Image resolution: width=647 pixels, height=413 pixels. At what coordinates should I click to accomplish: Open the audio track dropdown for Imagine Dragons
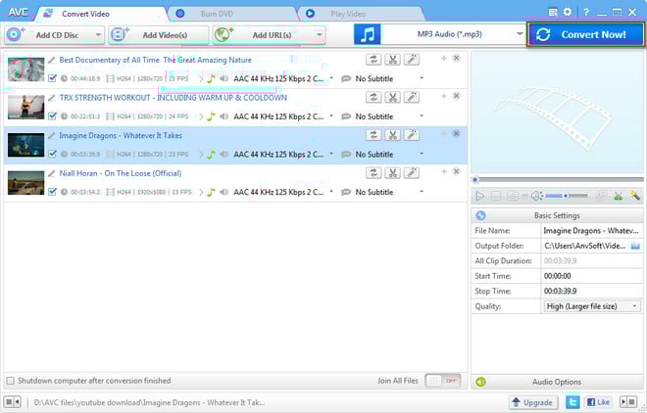331,154
